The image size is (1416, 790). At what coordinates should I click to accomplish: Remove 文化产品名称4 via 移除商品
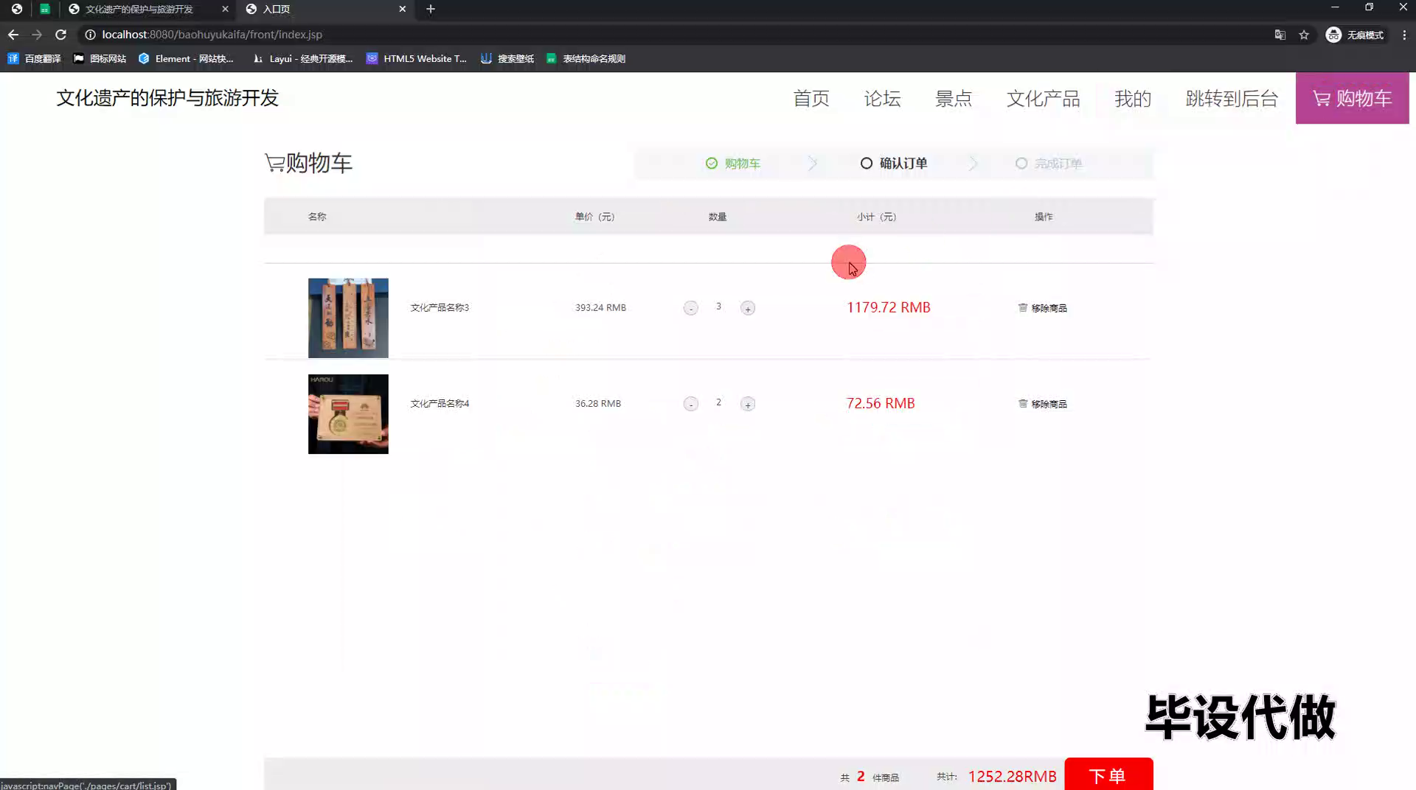tap(1042, 404)
